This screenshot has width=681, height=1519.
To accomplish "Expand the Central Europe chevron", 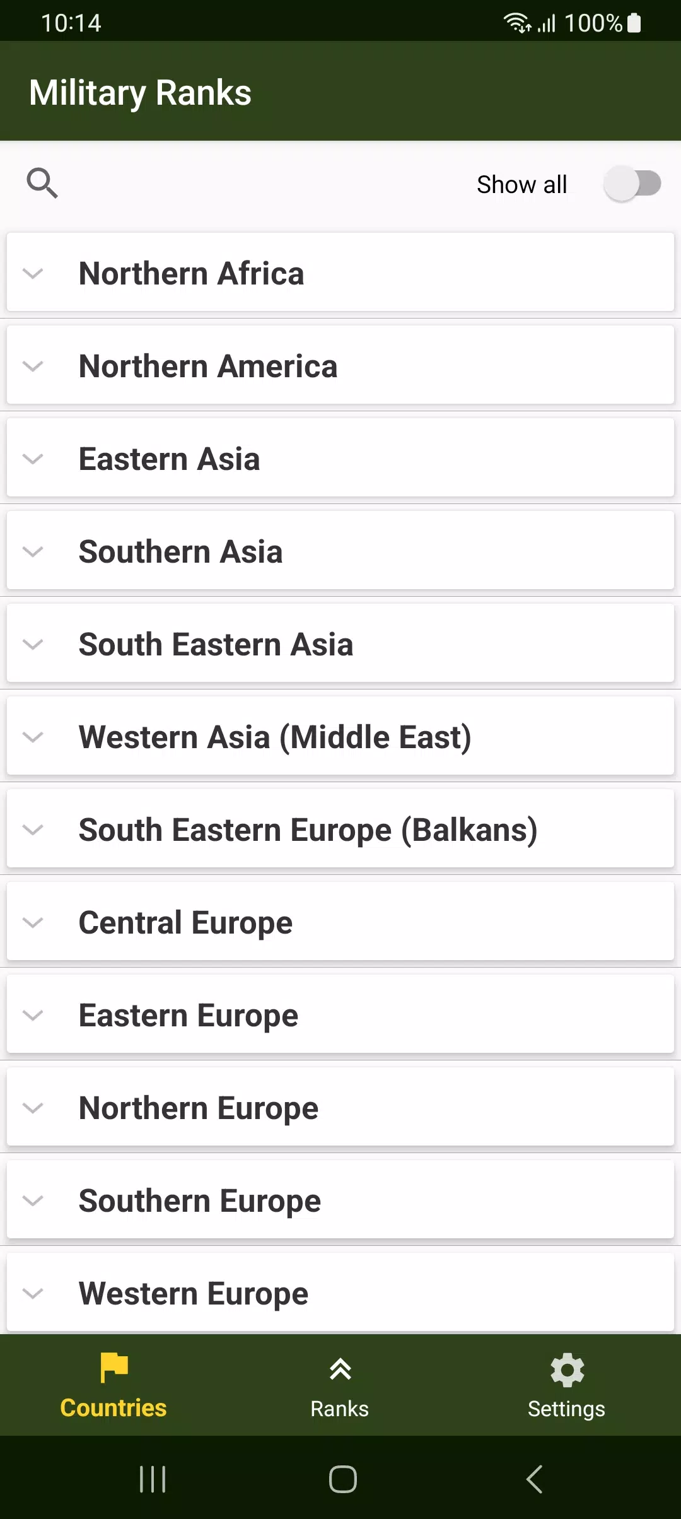I will (x=33, y=922).
